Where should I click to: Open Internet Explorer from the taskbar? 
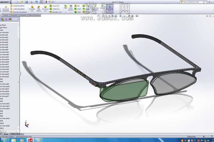(5, 140)
